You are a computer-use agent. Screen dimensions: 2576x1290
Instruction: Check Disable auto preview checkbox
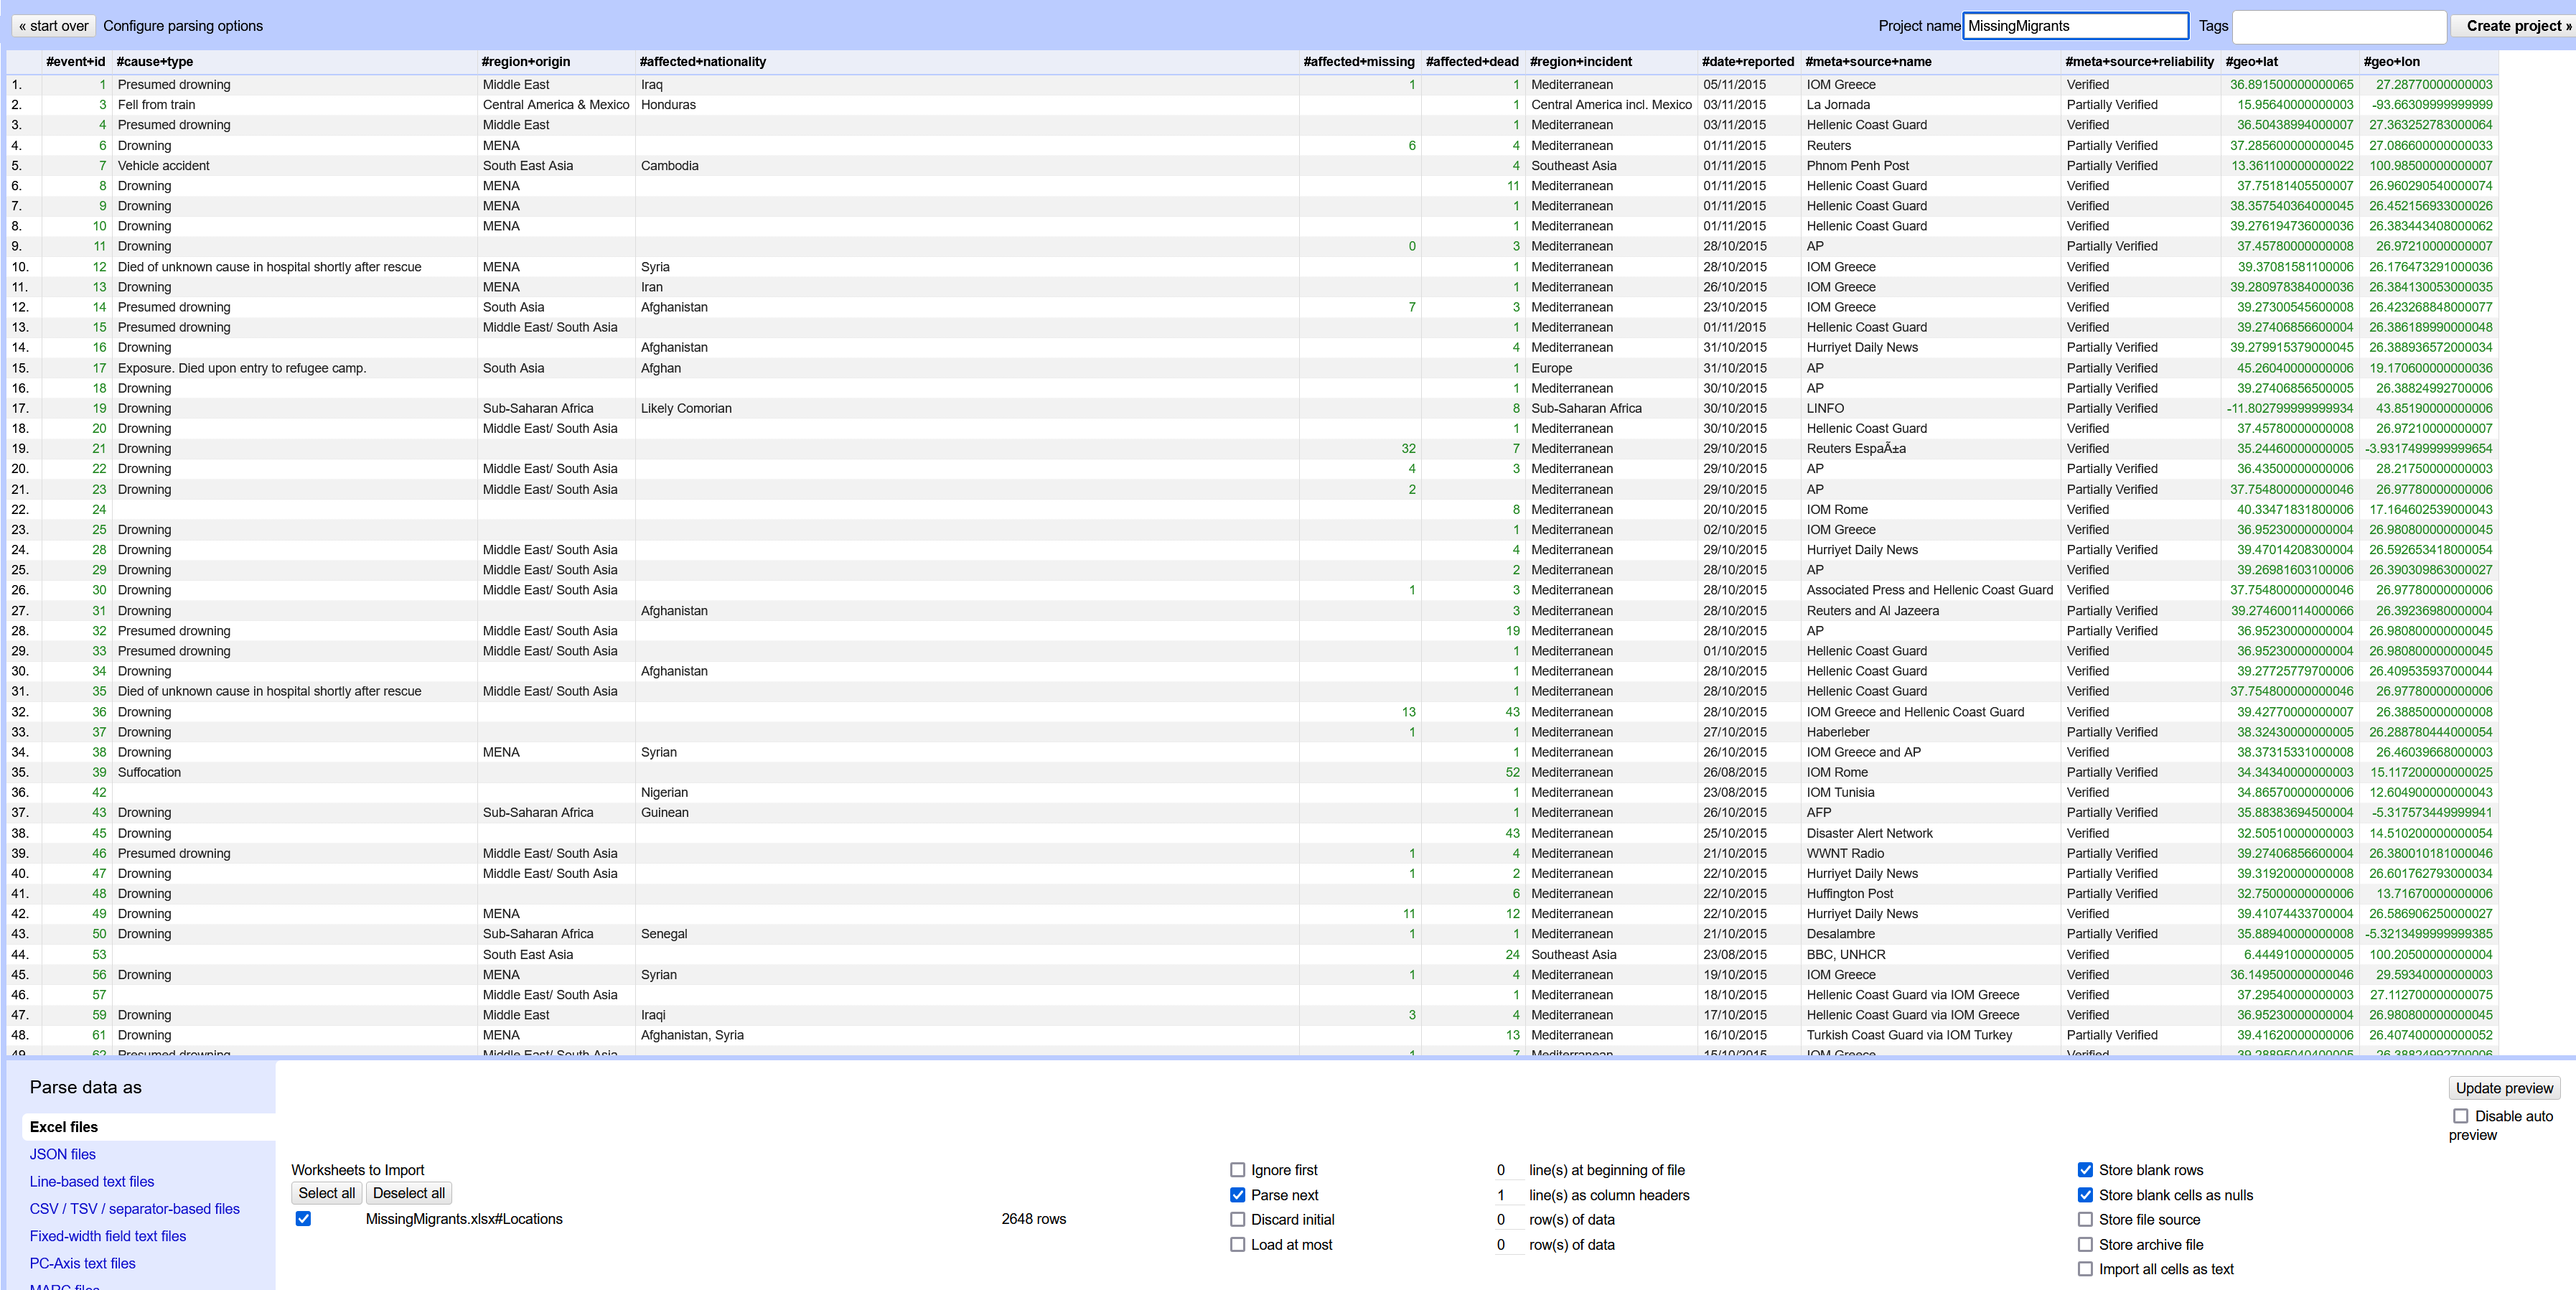coord(2460,1116)
